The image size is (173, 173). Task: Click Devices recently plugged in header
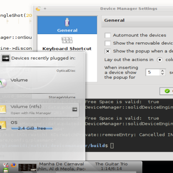[43, 58]
